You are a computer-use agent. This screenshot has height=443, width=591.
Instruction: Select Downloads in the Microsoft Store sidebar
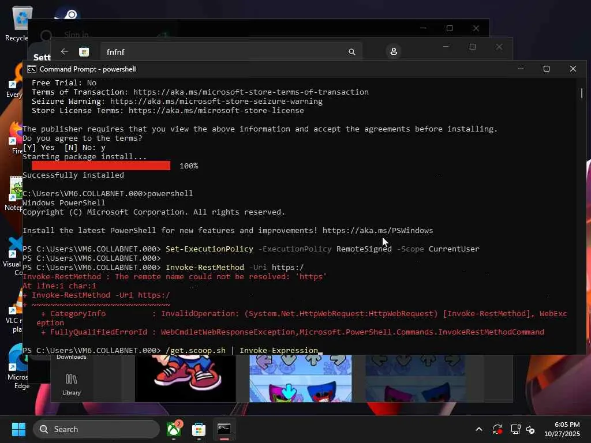tap(71, 357)
